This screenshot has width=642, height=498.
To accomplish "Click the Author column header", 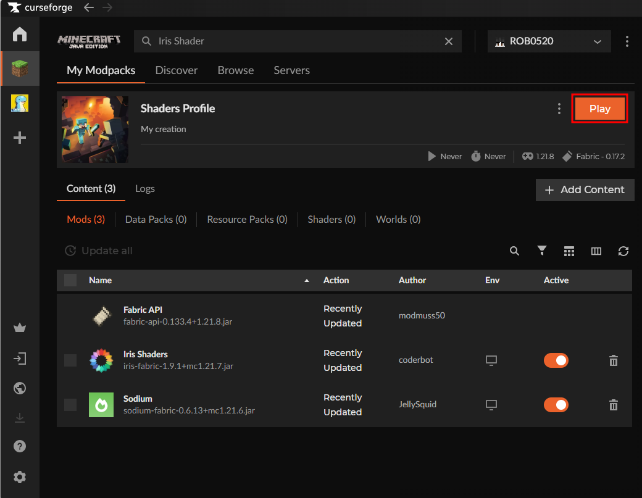I will pos(412,280).
